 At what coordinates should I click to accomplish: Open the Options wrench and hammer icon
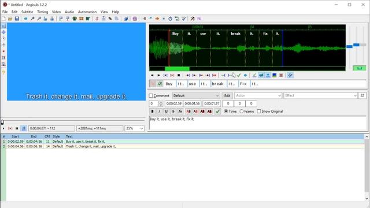click(193, 18)
